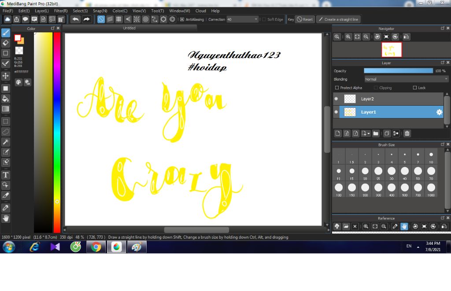Open Google Chrome from taskbar
Image resolution: width=451 pixels, height=291 pixels.
[x=96, y=247]
